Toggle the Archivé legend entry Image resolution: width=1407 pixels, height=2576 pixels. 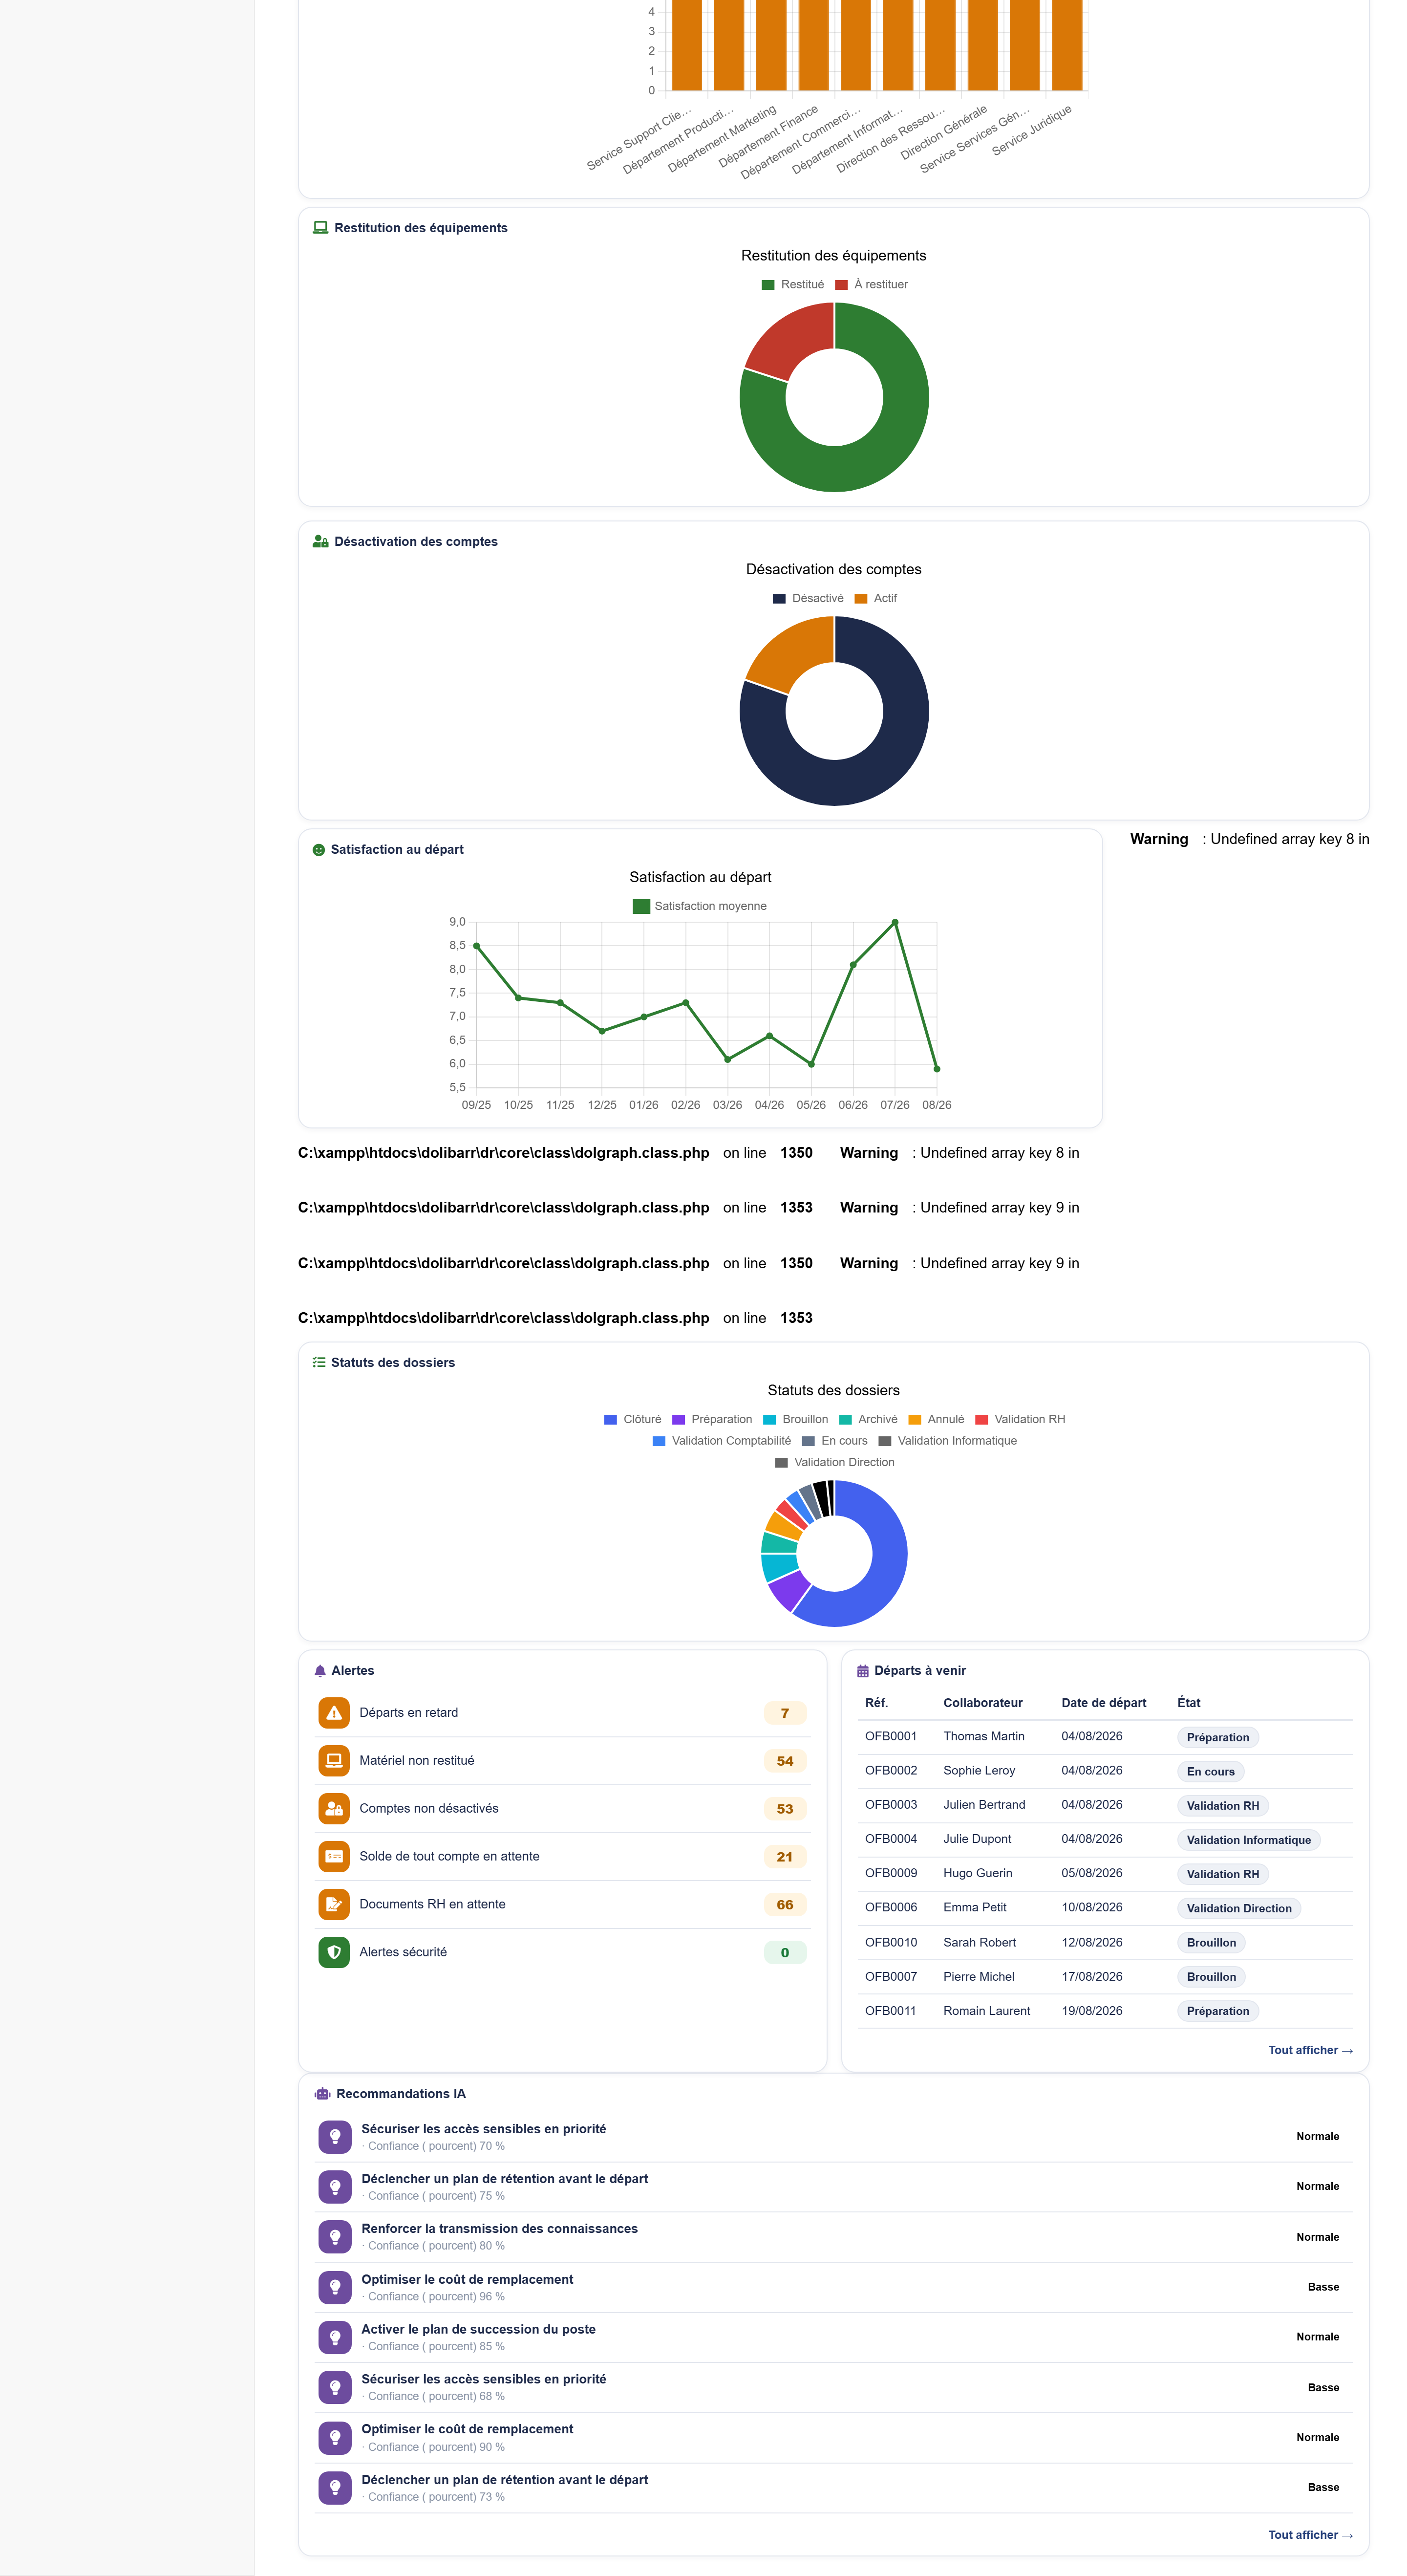[868, 1420]
